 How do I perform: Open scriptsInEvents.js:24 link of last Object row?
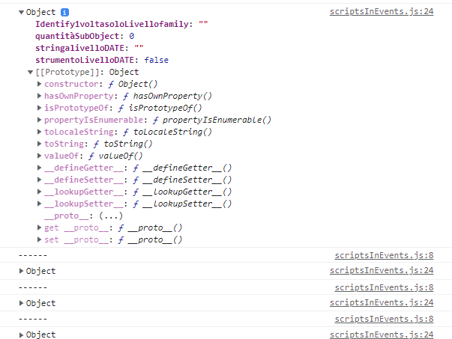click(382, 335)
